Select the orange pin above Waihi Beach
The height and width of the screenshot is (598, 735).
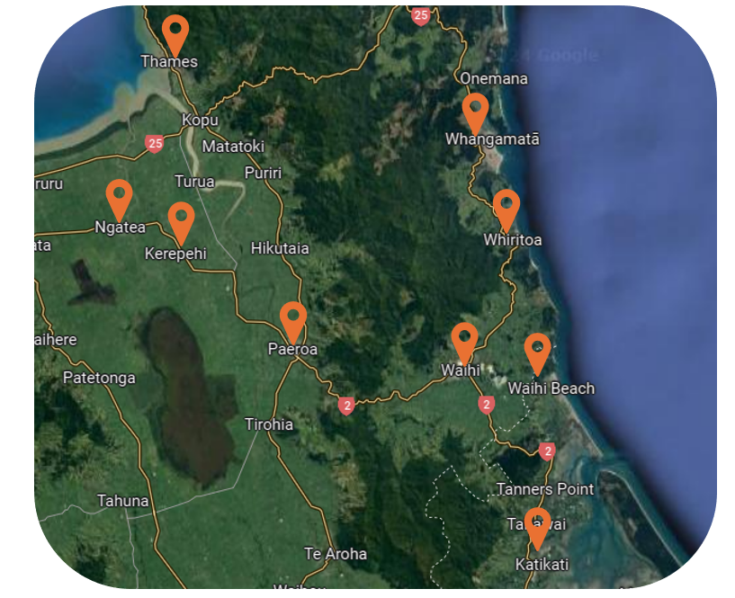[x=537, y=353]
